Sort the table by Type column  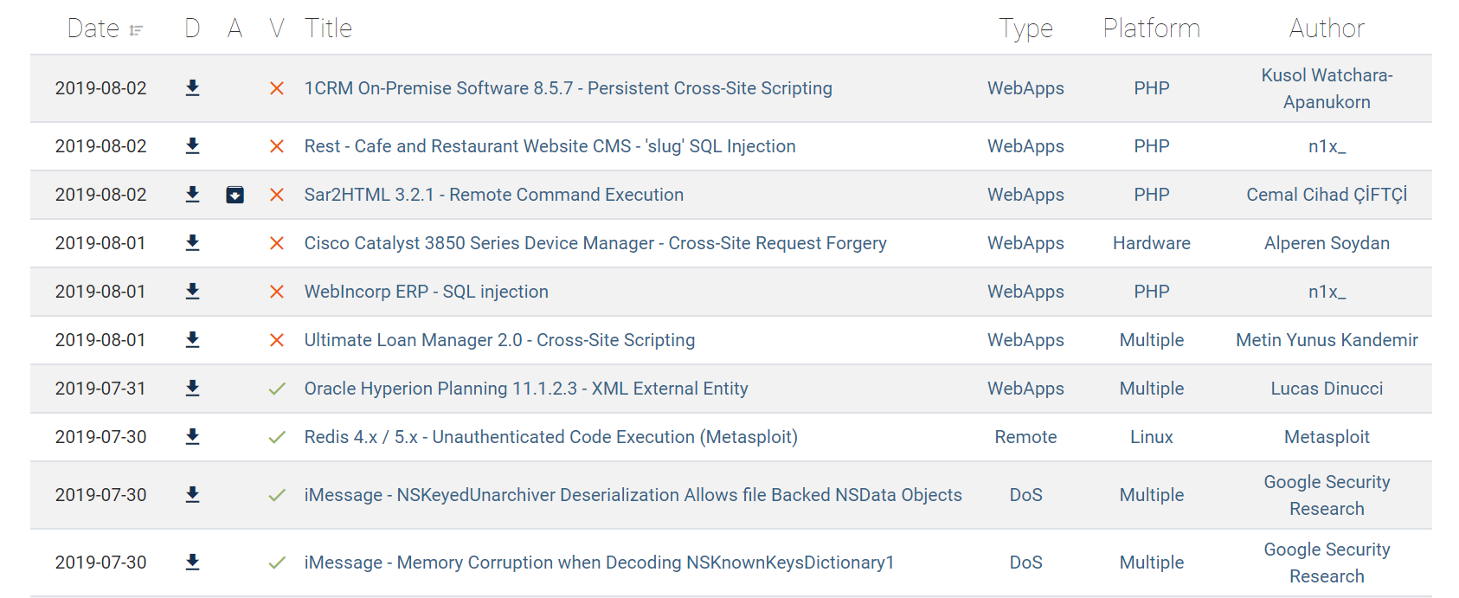1025,29
